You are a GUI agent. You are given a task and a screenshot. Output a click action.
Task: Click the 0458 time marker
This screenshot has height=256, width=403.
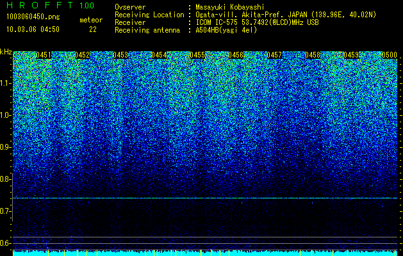click(x=313, y=55)
